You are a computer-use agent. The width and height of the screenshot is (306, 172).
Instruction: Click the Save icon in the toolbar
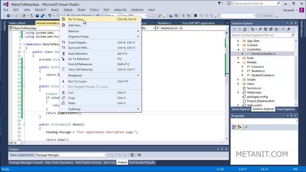[37, 16]
